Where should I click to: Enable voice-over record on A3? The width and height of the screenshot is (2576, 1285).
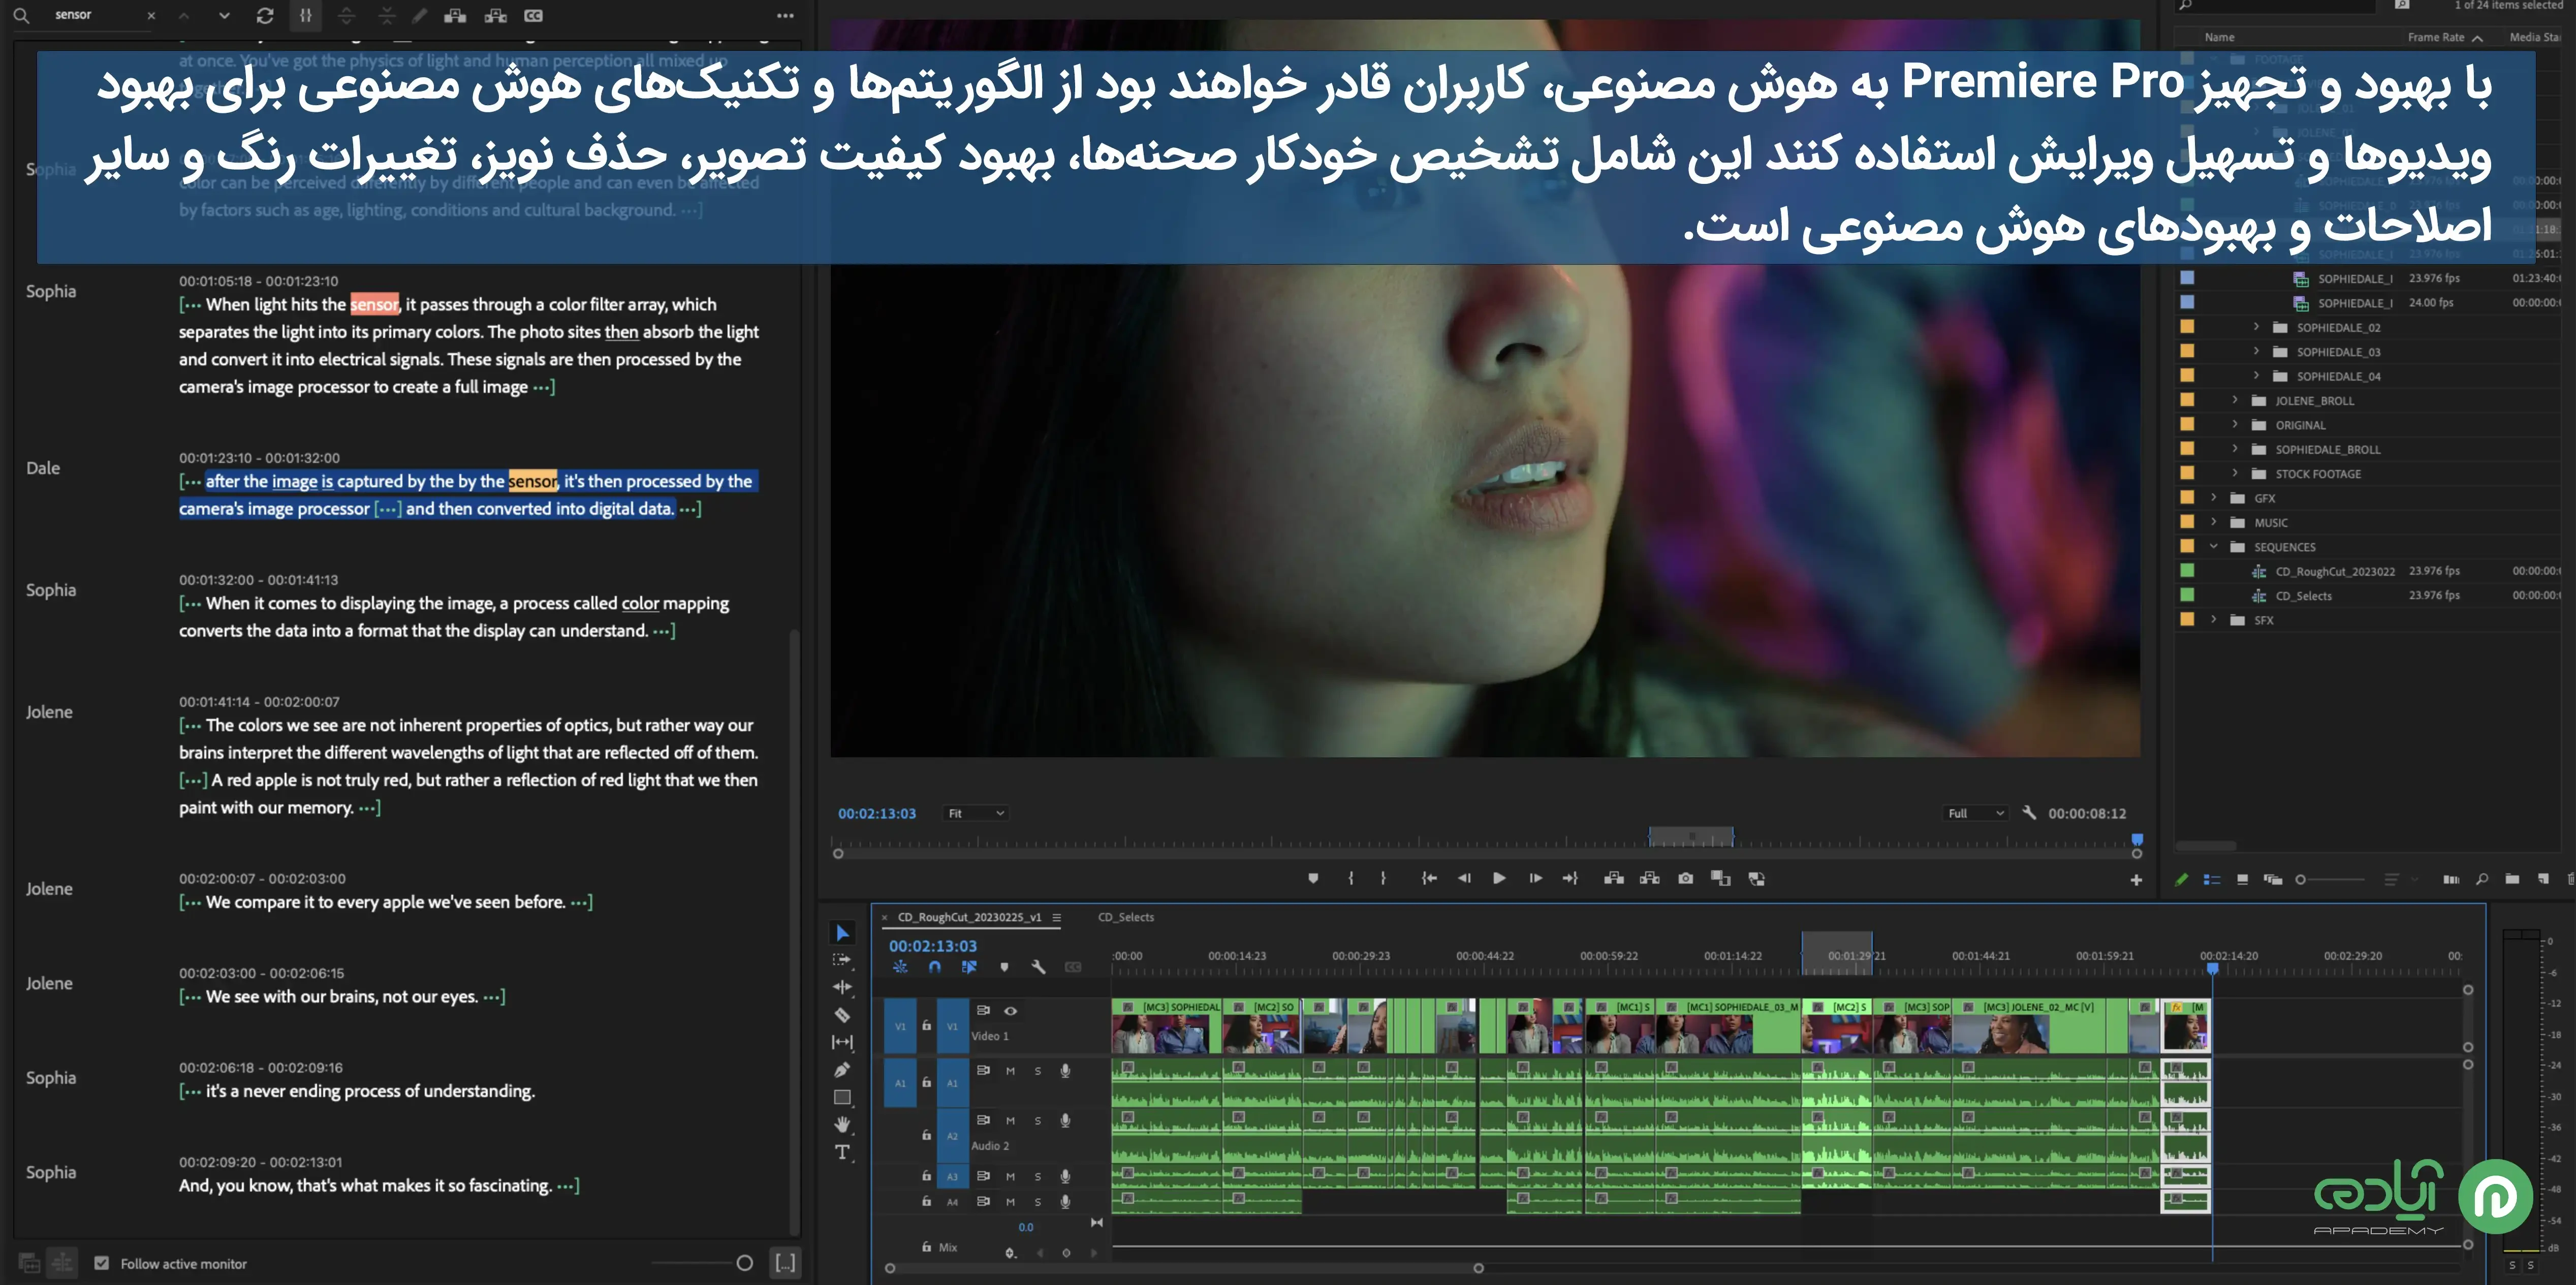(1065, 1176)
